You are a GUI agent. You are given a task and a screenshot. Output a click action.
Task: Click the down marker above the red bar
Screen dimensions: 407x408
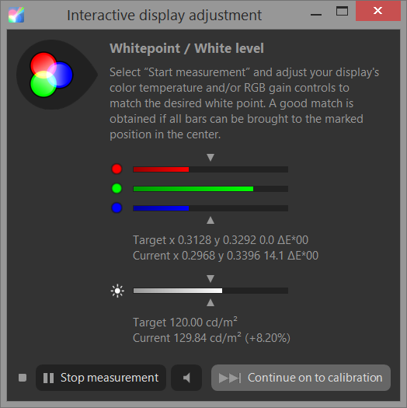pyautogui.click(x=210, y=157)
